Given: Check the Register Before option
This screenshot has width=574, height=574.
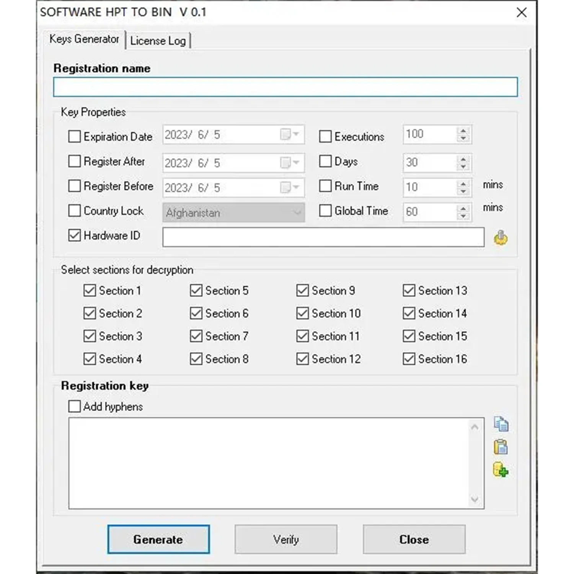Looking at the screenshot, I should click(x=74, y=186).
